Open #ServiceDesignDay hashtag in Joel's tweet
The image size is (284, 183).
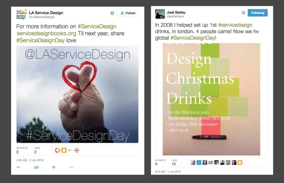point(193,38)
